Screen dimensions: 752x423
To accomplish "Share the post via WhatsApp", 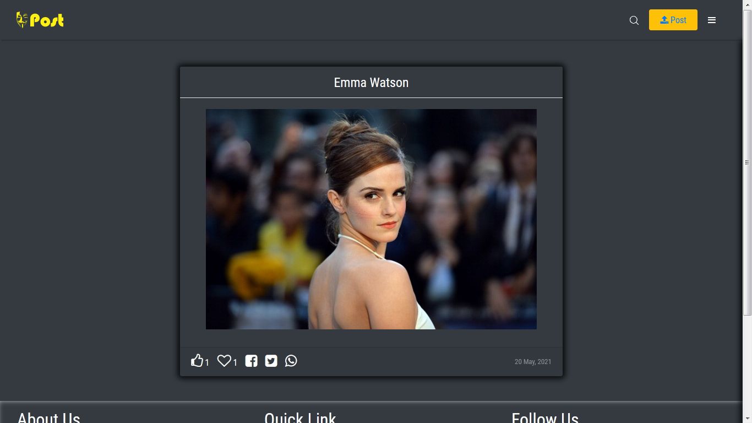I will (x=291, y=361).
